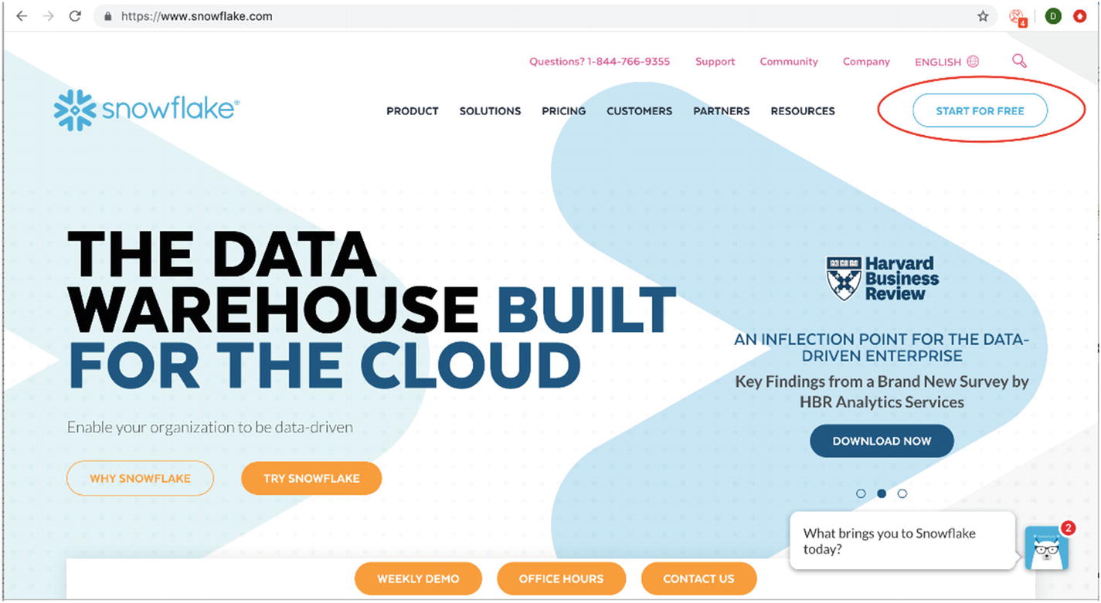Open the Company link
The height and width of the screenshot is (603, 1101).
[866, 62]
